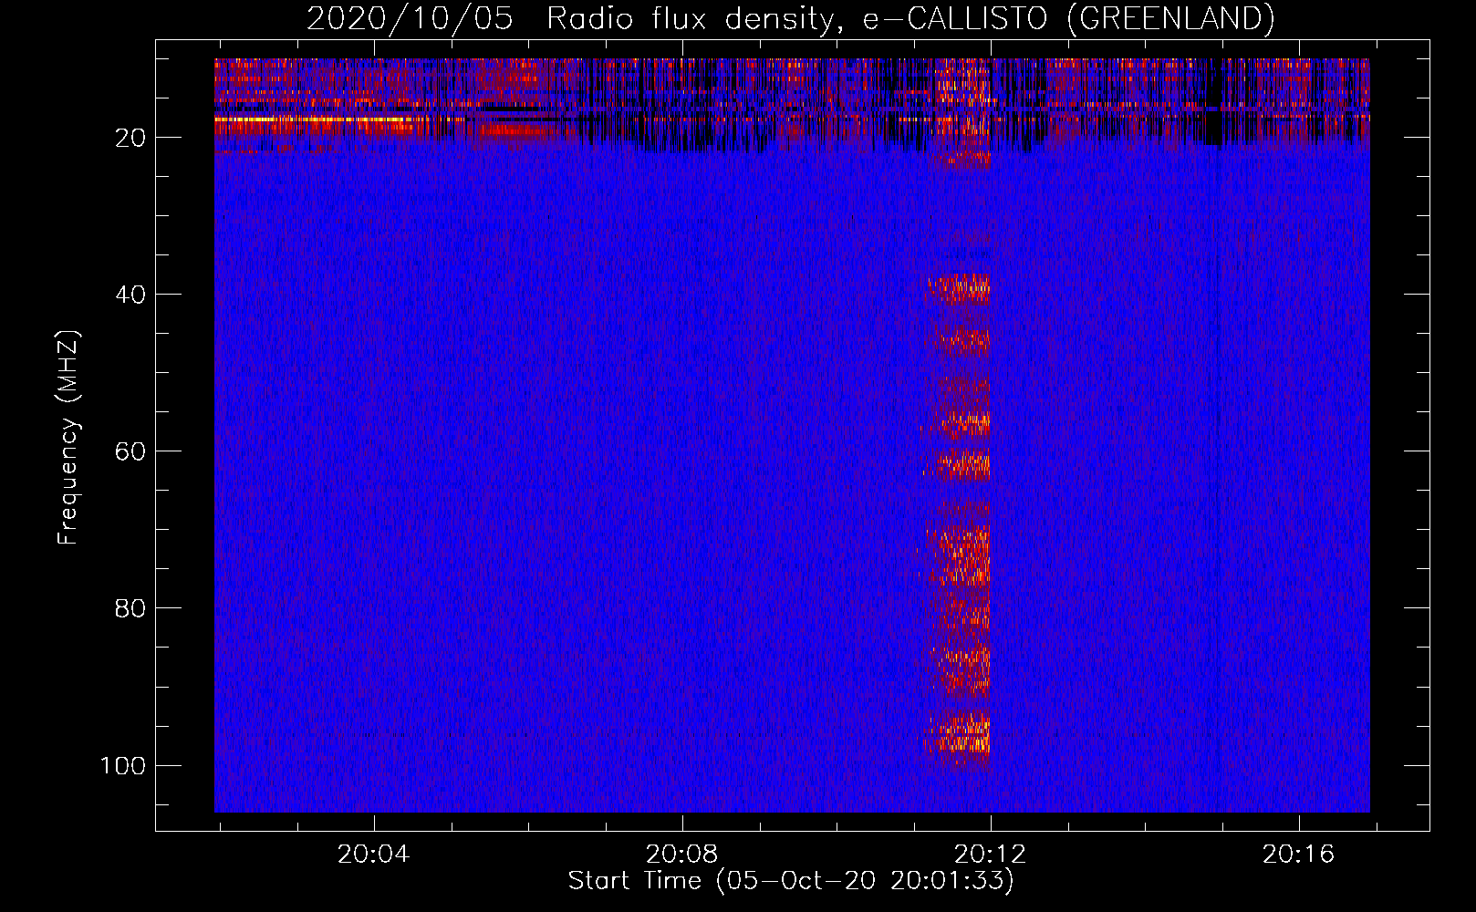This screenshot has width=1476, height=912.
Task: Select the 'Frequency (MHZ)' axis label
Action: coord(68,437)
